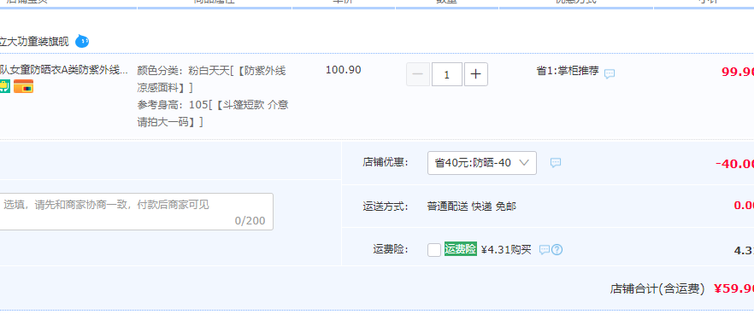Image resolution: width=754 pixels, height=320 pixels.
Task: Click the orange credit card icon under the product title
Action: (x=24, y=86)
